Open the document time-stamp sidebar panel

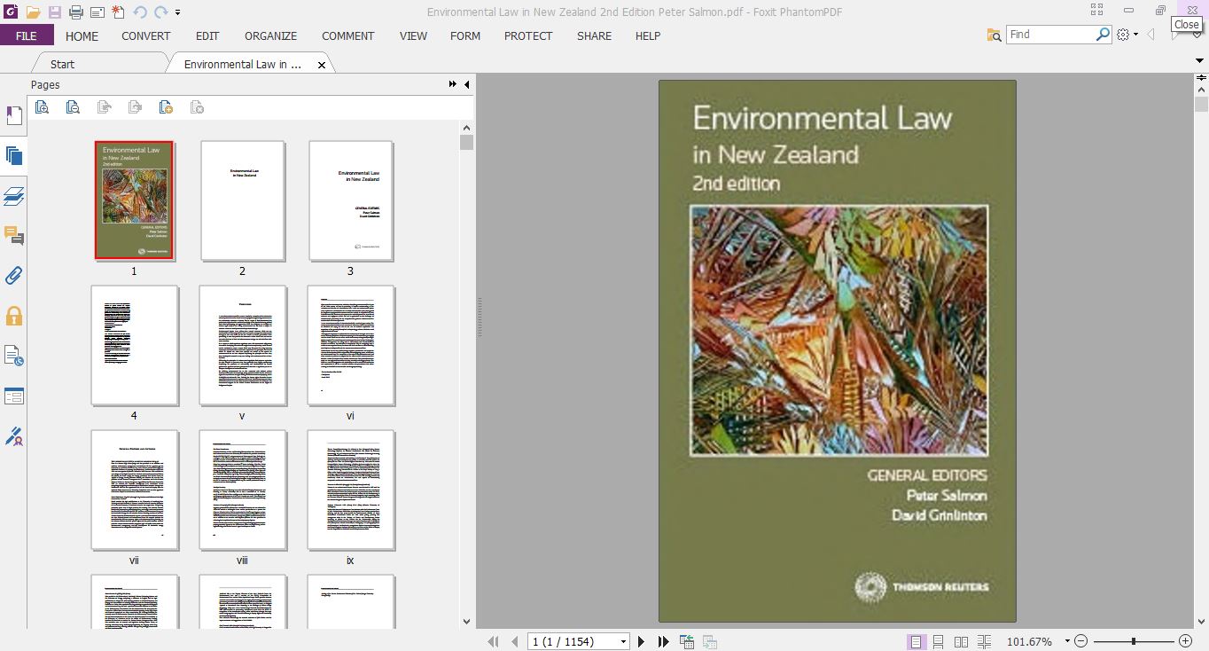tap(13, 356)
